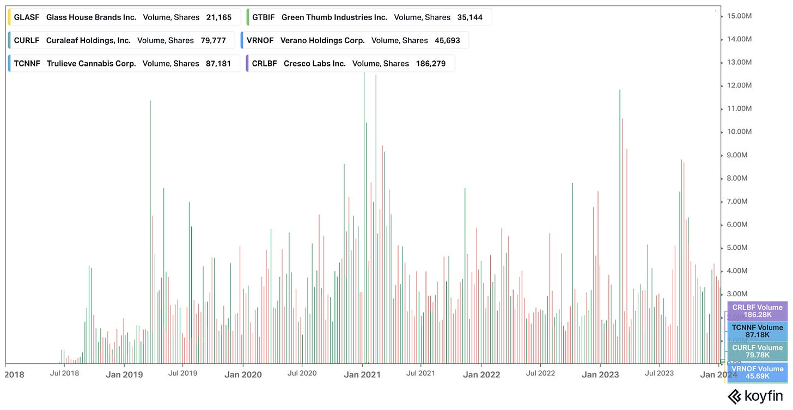The height and width of the screenshot is (410, 793).
Task: Click the 12.00M axis value
Action: coord(739,85)
